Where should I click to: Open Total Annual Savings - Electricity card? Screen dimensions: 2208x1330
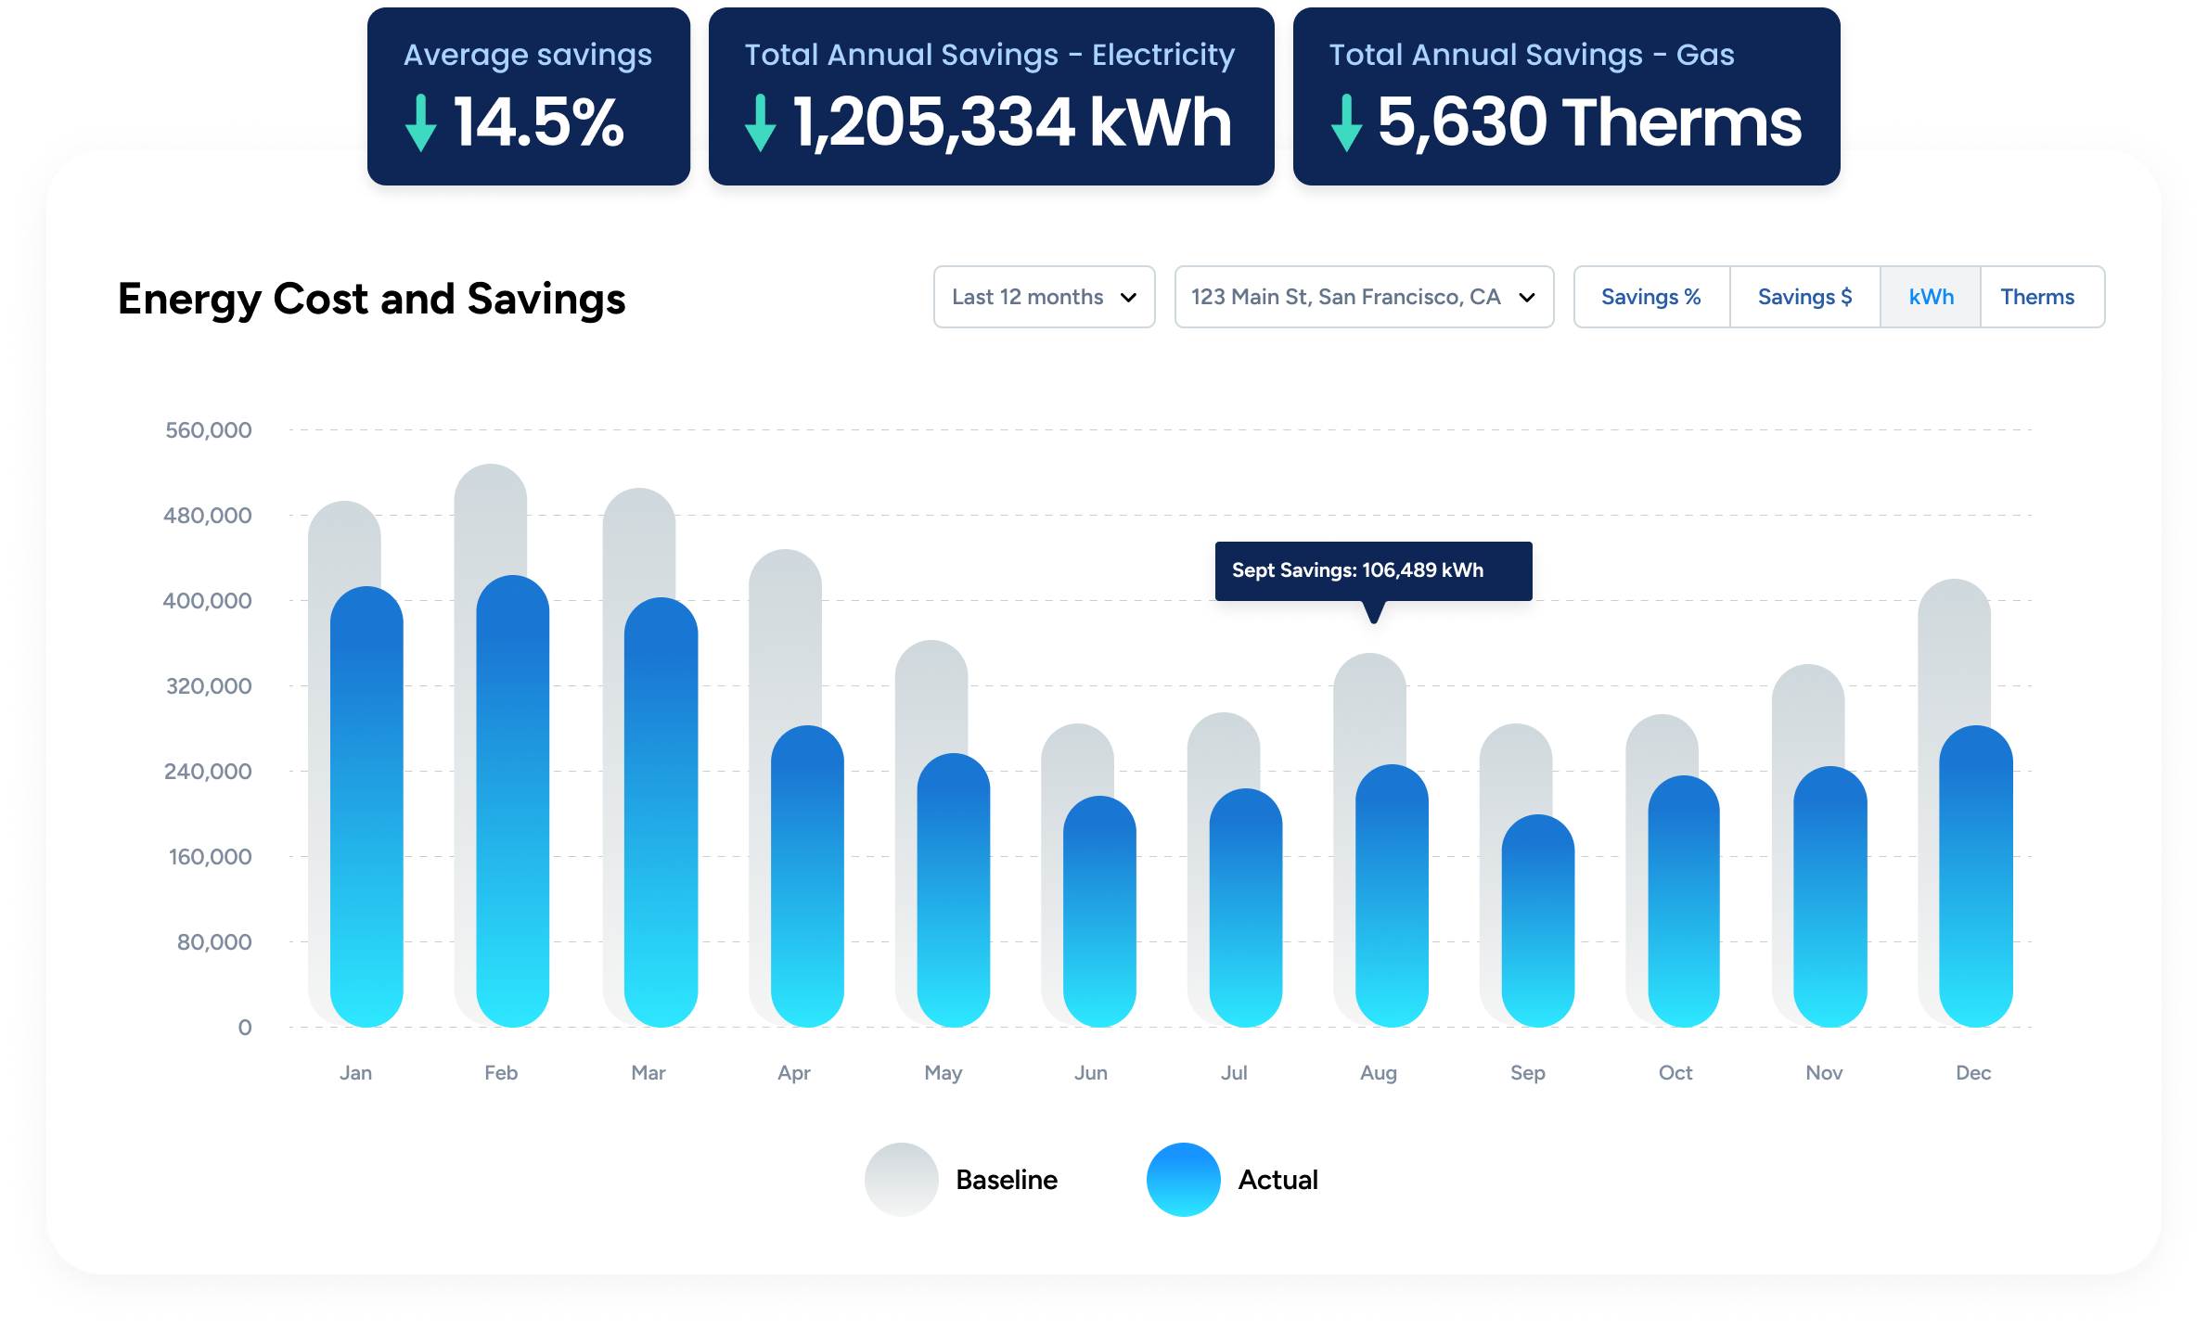coord(991,96)
